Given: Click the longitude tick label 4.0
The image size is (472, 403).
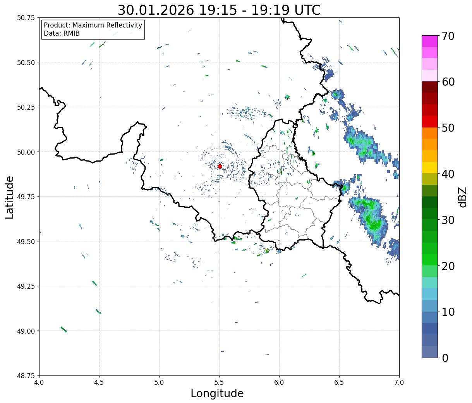Looking at the screenshot, I should click(39, 382).
